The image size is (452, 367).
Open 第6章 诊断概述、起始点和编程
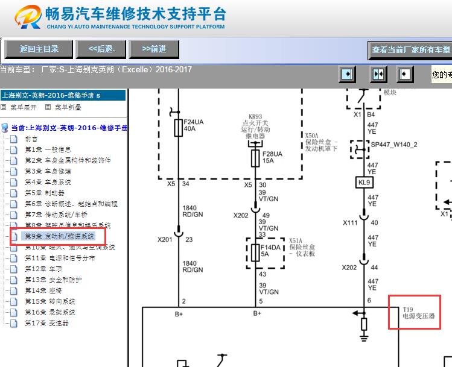pyautogui.click(x=71, y=204)
